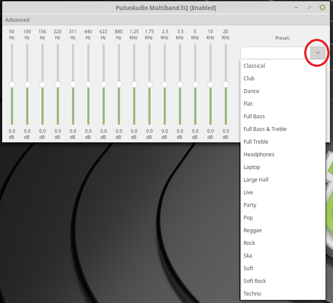Image resolution: width=333 pixels, height=303 pixels.
Task: Select the Classical preset
Action: point(283,65)
